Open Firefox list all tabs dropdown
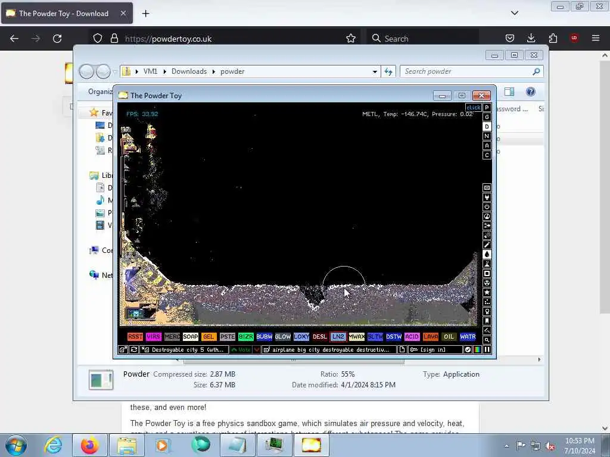This screenshot has width=610, height=457. [514, 13]
